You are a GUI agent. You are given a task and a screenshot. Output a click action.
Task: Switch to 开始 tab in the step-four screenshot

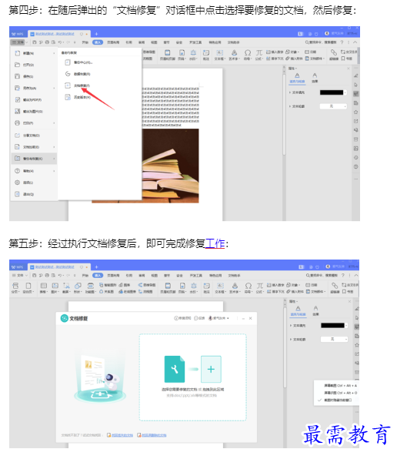[x=85, y=42]
